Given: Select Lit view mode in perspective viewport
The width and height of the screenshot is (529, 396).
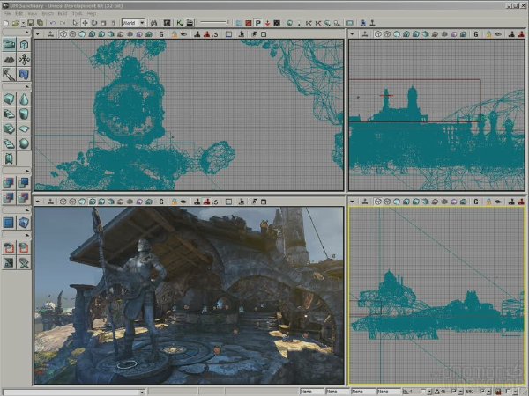Looking at the screenshot, I should (92, 202).
